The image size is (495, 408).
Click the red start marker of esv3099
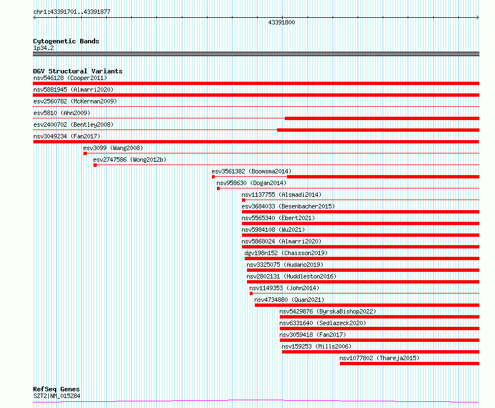[x=85, y=153]
